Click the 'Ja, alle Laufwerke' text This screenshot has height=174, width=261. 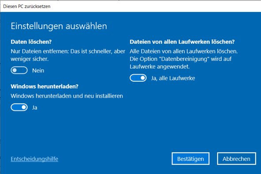[x=173, y=78]
